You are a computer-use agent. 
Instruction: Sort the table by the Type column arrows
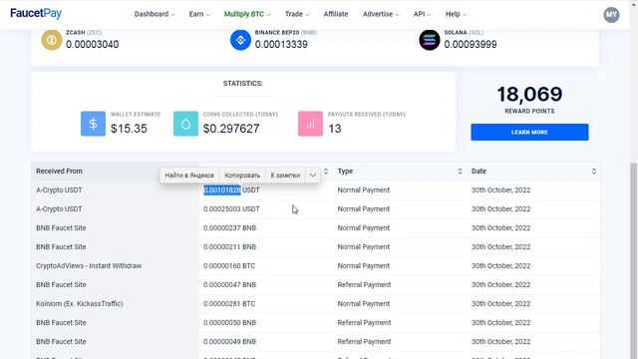pyautogui.click(x=460, y=171)
